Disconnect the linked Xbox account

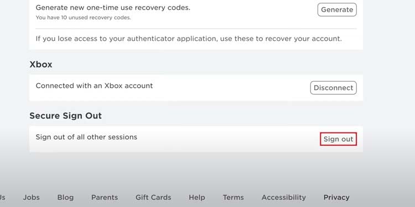coord(333,88)
